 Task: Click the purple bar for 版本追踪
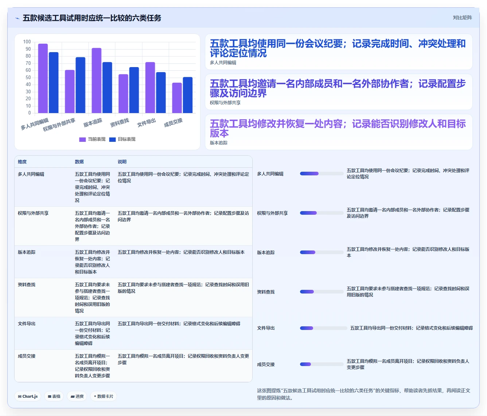click(97, 81)
